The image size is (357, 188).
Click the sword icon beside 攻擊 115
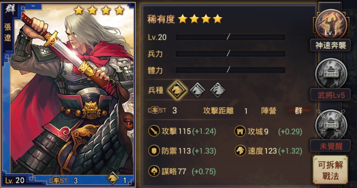coord(154,131)
